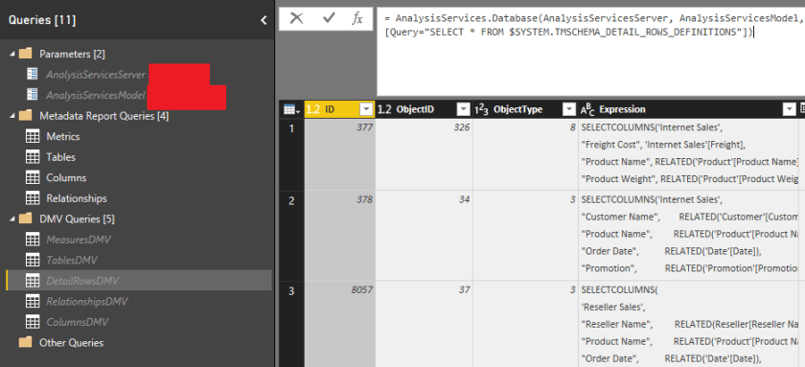Cancel the formula edit with the X icon
Screen dimensions: 805x367
(x=297, y=19)
